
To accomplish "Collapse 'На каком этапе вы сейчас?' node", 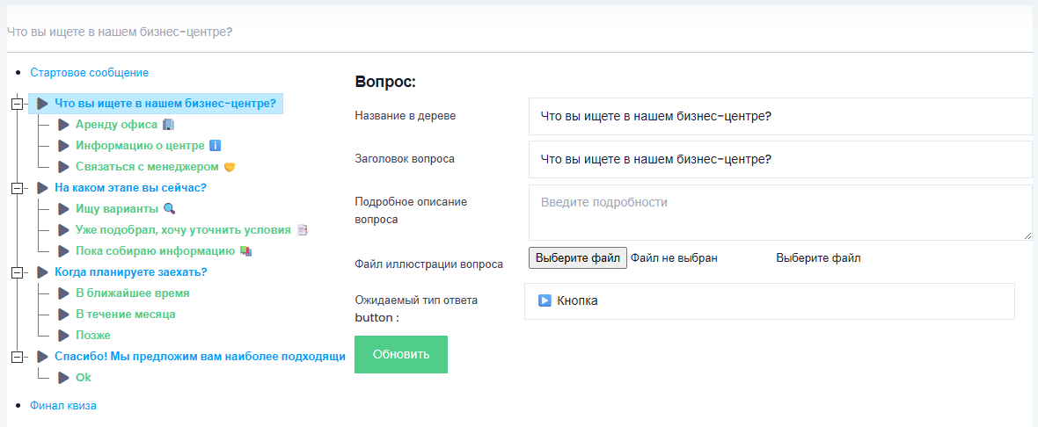I will [16, 188].
